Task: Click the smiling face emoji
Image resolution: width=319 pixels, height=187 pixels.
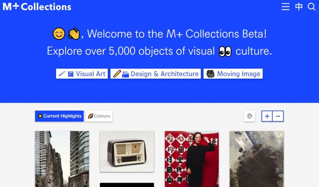Action: (59, 34)
